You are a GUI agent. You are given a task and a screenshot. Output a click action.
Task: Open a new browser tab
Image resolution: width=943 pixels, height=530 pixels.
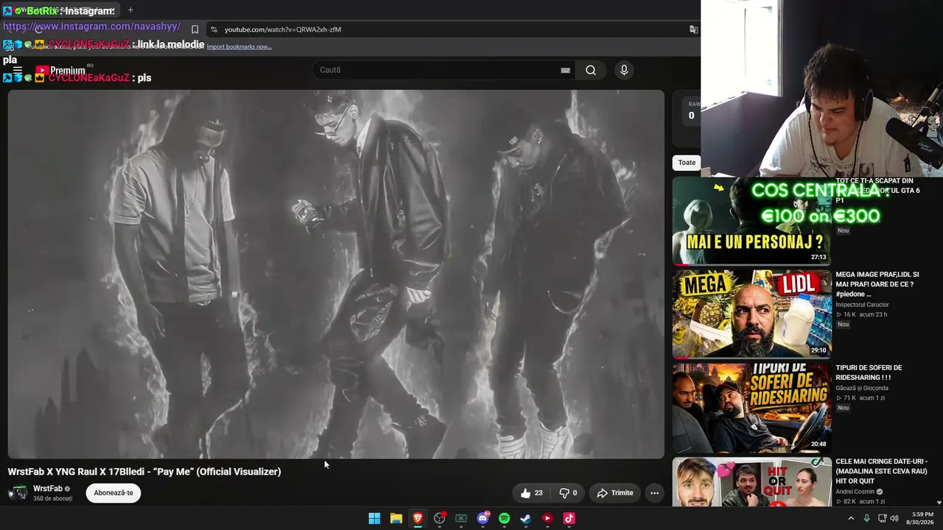click(x=130, y=10)
